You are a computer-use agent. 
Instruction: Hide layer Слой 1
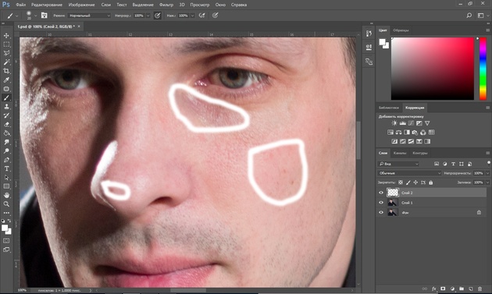coord(381,203)
